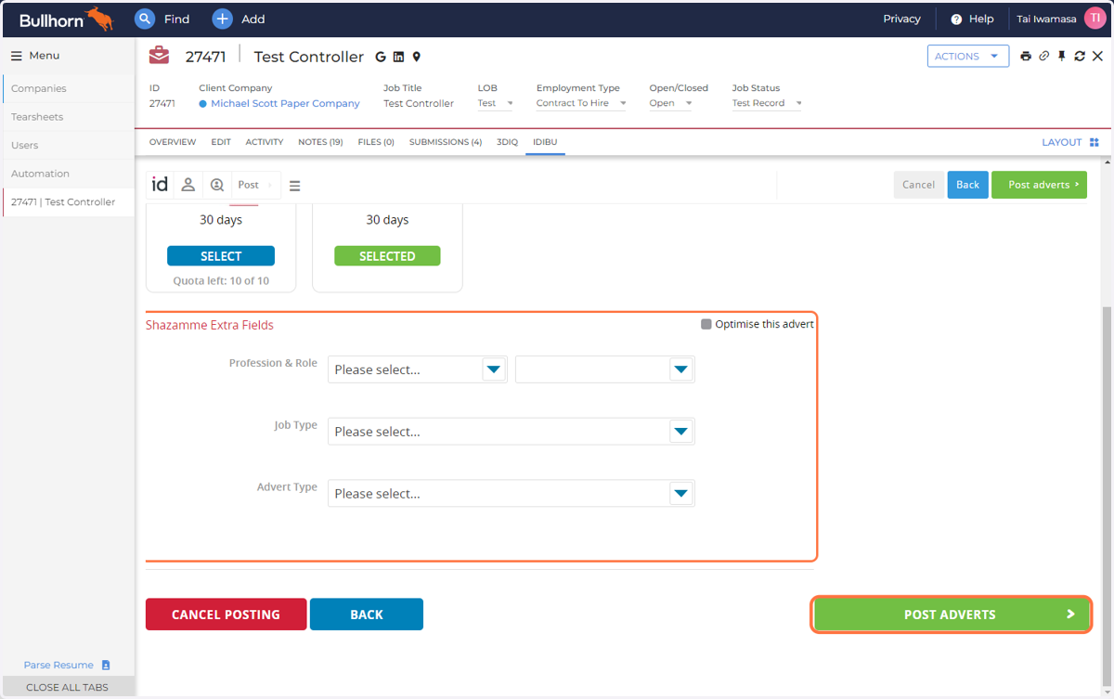The width and height of the screenshot is (1114, 699).
Task: Change Open/Closed dropdown value
Action: [671, 103]
